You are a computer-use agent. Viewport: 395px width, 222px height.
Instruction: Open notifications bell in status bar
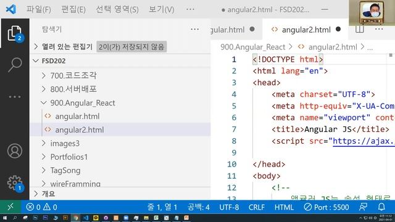click(x=381, y=207)
